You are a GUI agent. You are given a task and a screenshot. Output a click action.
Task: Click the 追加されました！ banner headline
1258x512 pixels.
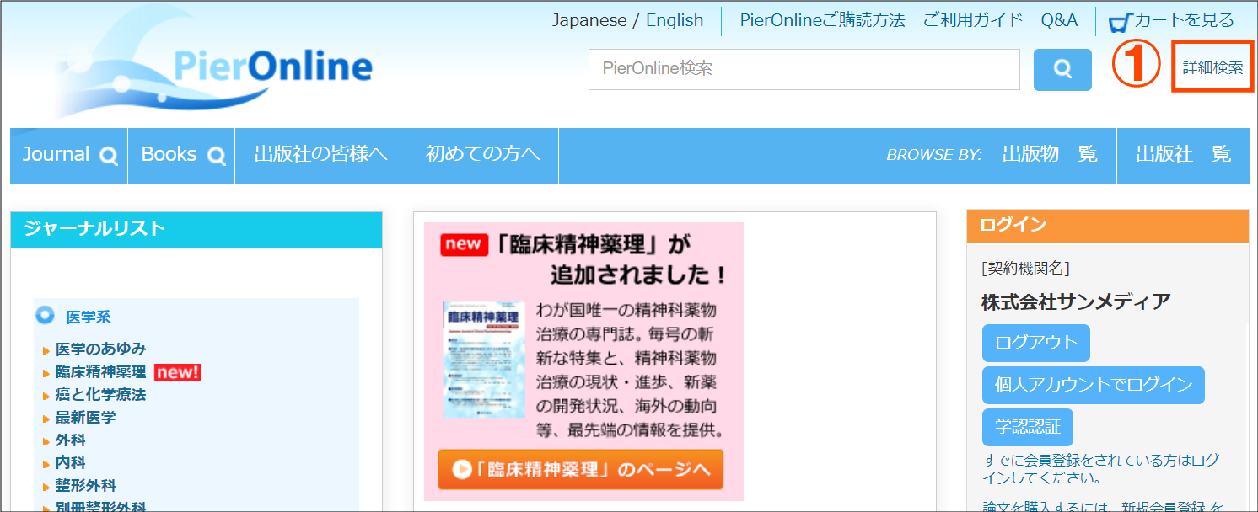coord(638,275)
